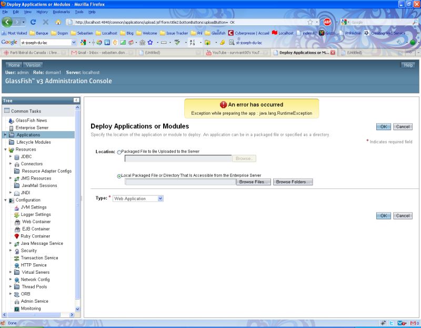Click the JVM Settings icon in Configuration
This screenshot has height=328, width=421.
coord(16,207)
